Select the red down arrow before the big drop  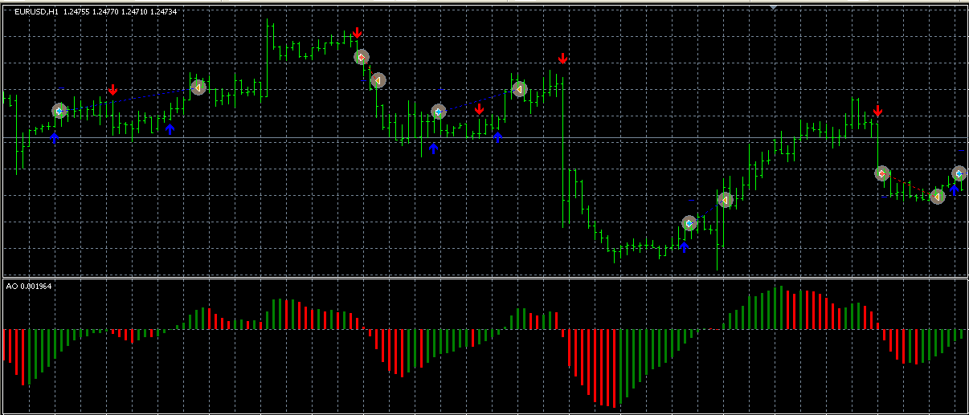pos(563,59)
